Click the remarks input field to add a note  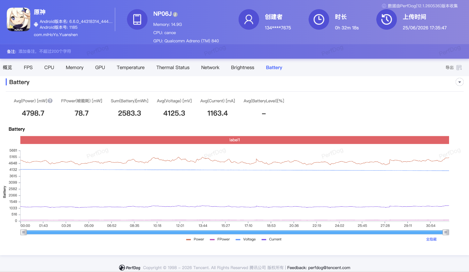45,51
